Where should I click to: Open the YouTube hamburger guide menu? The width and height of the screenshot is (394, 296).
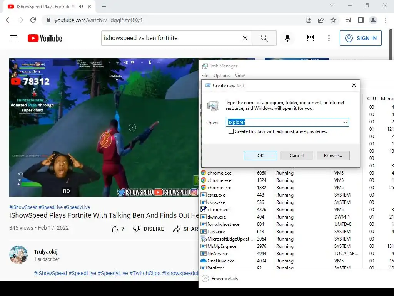coord(14,38)
